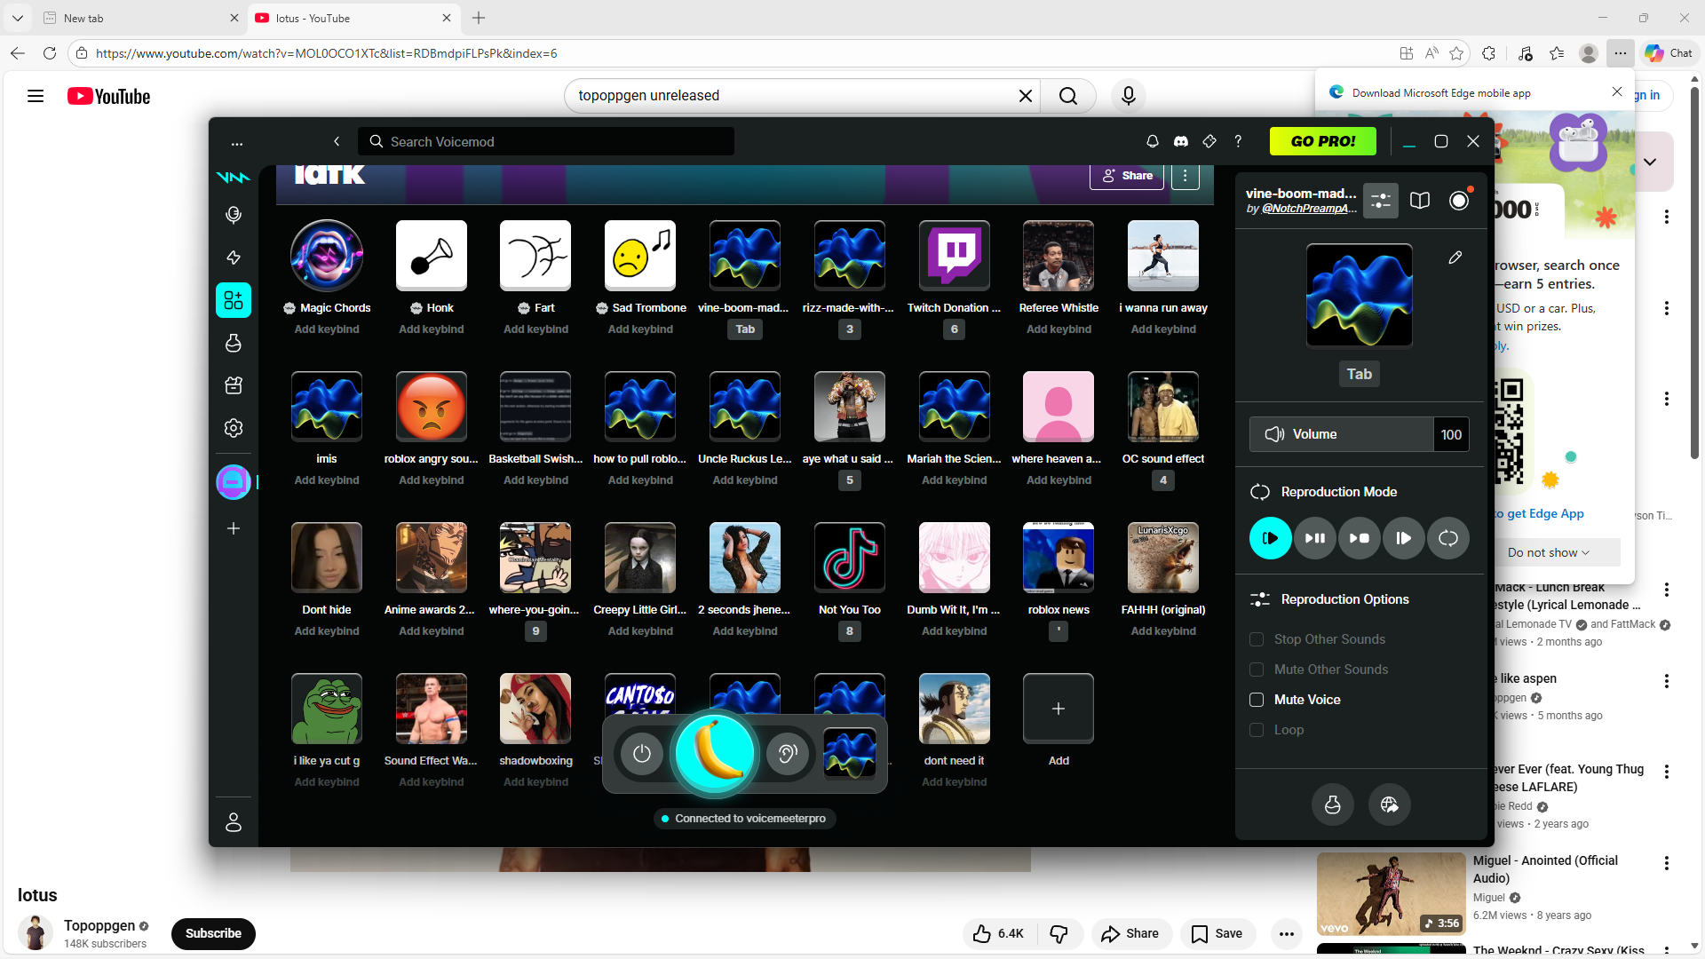
Task: Add keybind for i wanna run away
Action: 1163,329
